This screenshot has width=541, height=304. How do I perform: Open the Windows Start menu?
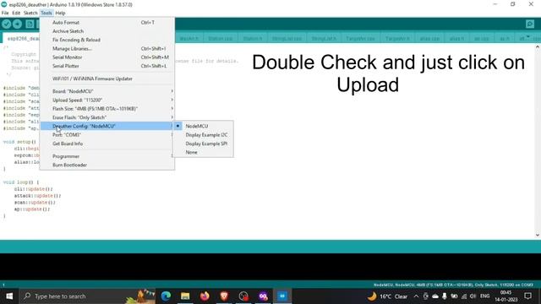click(x=9, y=296)
